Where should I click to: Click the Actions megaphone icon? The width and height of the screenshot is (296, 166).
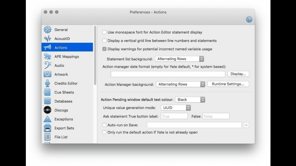47,47
